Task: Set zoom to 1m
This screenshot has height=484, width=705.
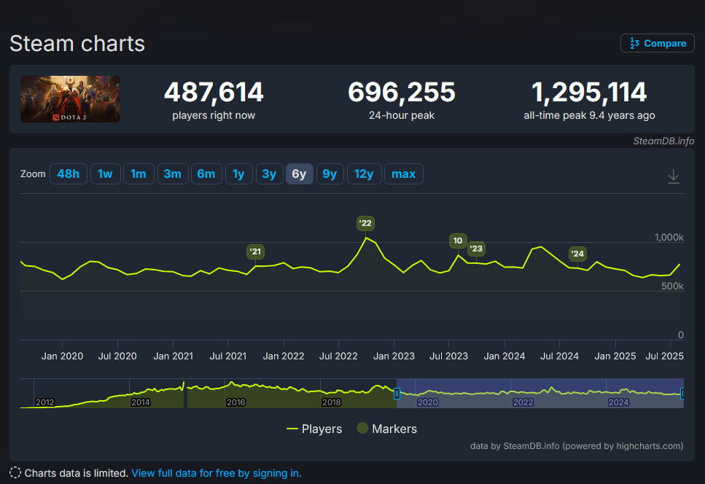Action: click(x=139, y=174)
